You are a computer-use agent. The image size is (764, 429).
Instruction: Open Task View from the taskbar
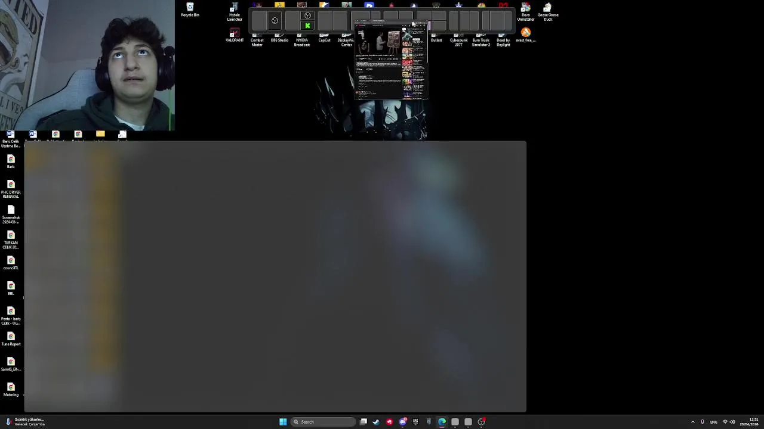tap(363, 422)
